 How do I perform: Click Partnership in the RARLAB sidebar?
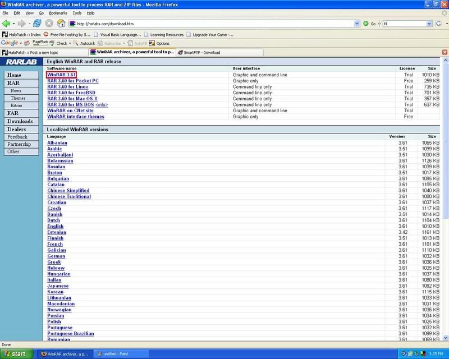tap(21, 144)
